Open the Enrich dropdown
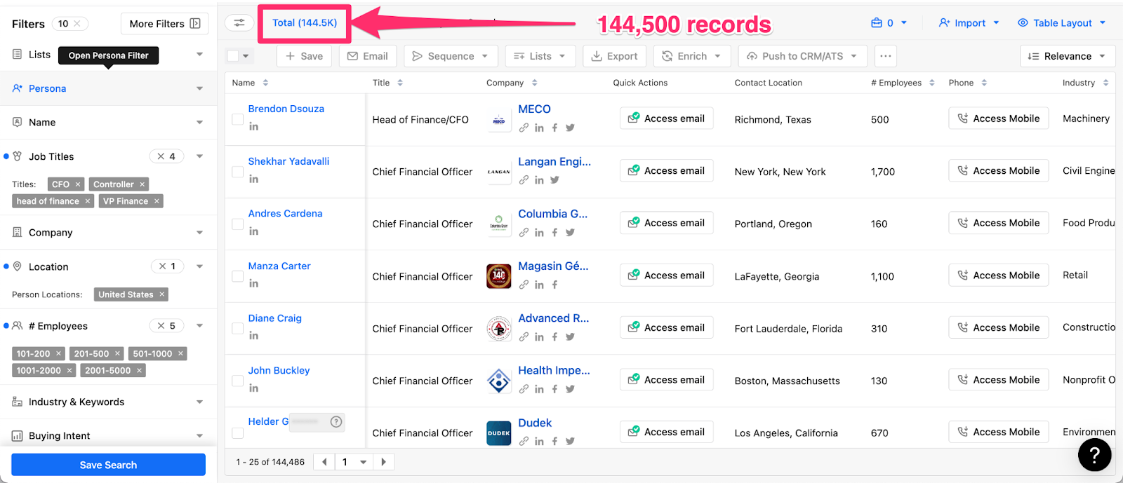This screenshot has height=483, width=1123. pos(692,56)
